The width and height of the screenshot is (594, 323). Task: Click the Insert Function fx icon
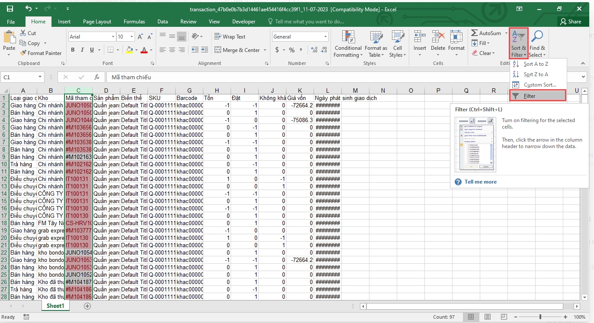(97, 78)
